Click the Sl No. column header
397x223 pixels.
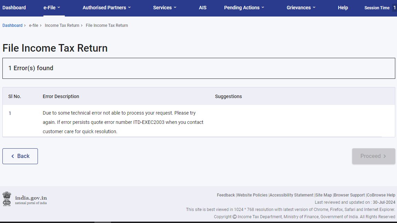tap(15, 96)
